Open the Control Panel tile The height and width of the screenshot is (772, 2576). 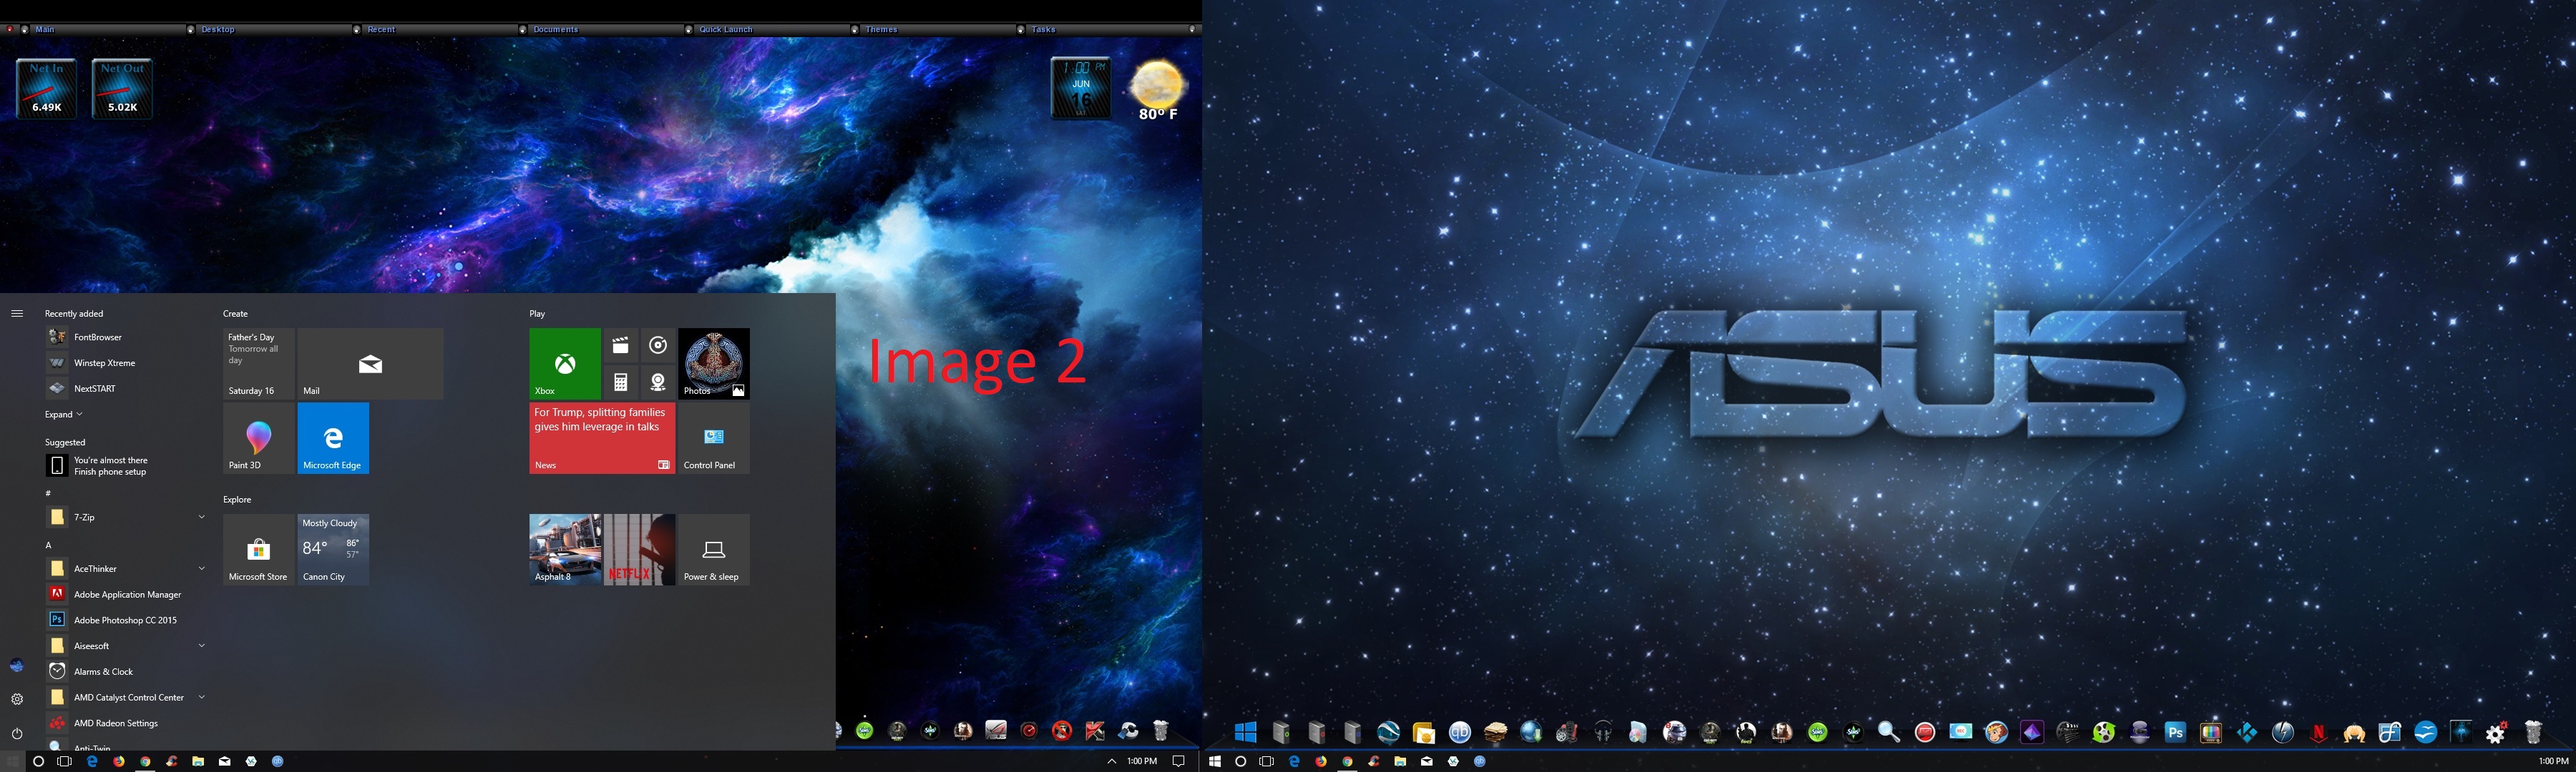tap(713, 438)
